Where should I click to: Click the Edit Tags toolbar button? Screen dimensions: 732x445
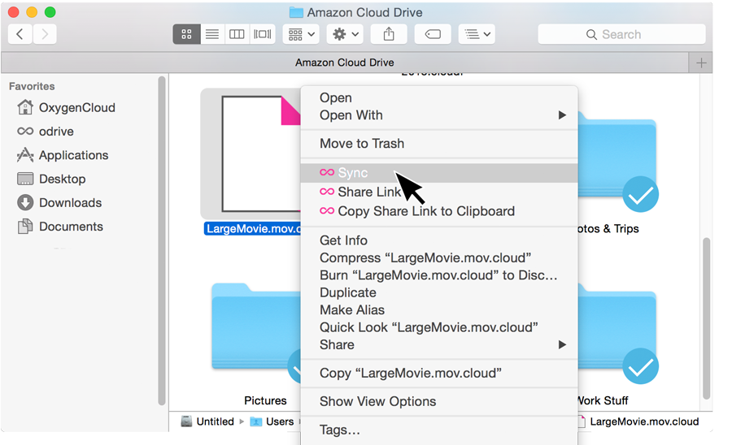[433, 34]
